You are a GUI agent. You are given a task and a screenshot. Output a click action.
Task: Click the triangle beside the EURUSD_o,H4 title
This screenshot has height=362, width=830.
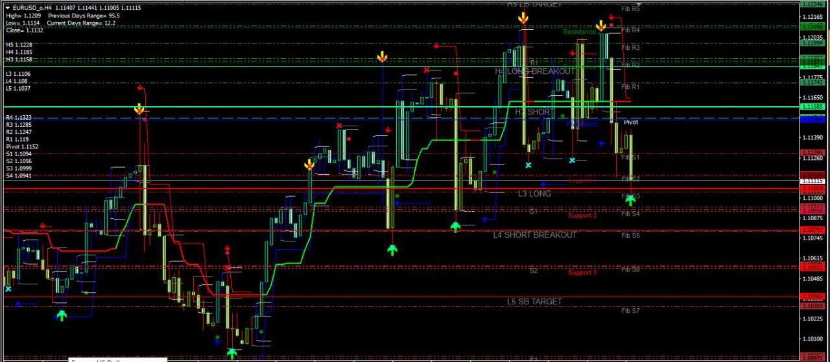pyautogui.click(x=7, y=7)
